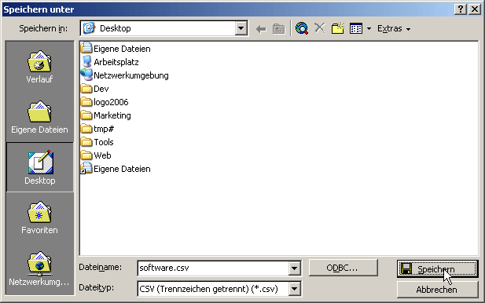Go back using the arrow toolbar icon
The width and height of the screenshot is (485, 303).
click(x=261, y=29)
